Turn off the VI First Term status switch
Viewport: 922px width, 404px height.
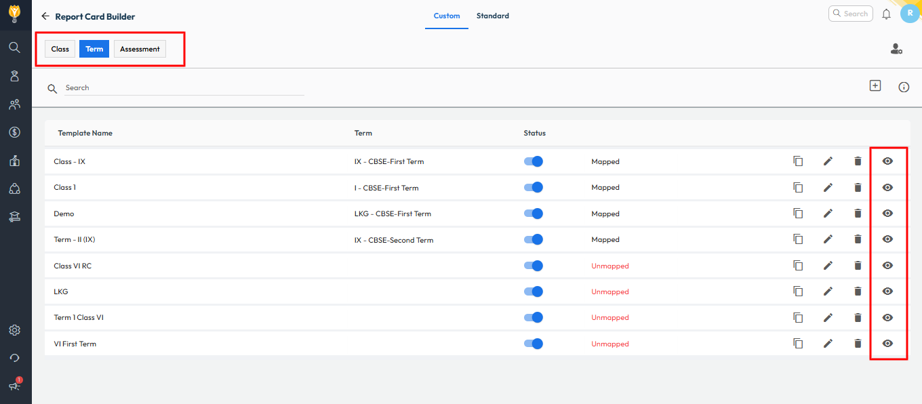(534, 344)
